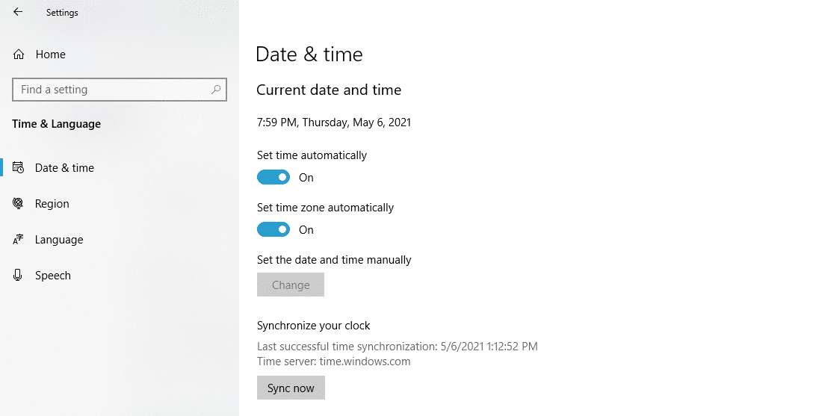This screenshot has width=816, height=416.
Task: Click the back arrow in Settings header
Action: 18,12
